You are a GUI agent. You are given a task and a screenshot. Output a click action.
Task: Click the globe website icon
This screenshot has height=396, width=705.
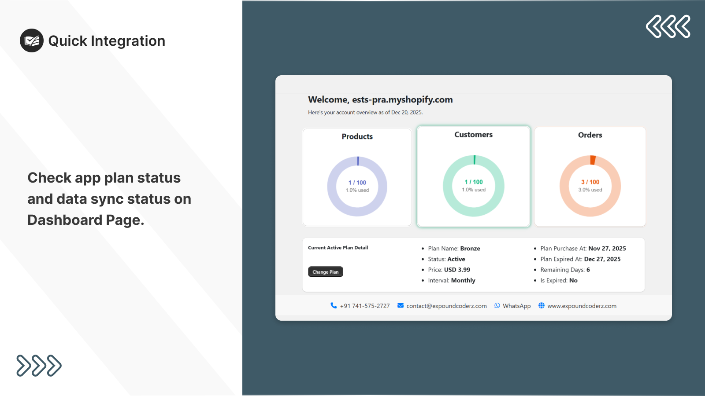(542, 305)
